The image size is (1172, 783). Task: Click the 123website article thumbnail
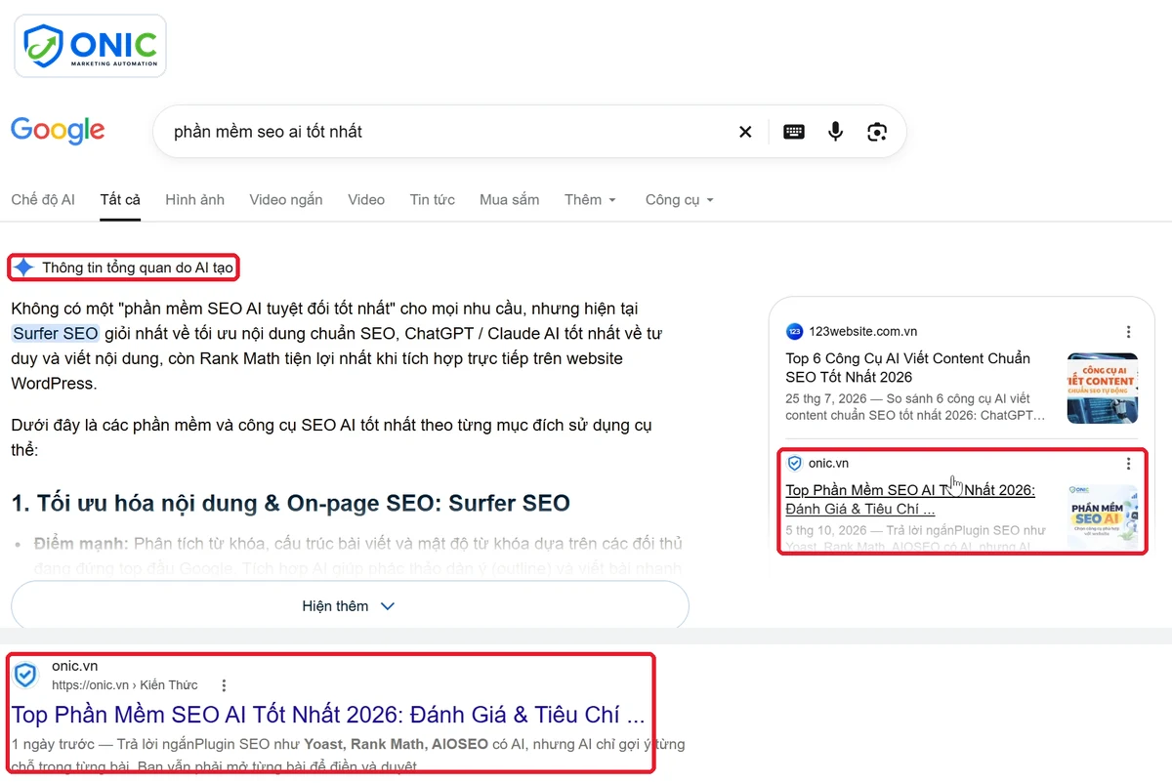point(1103,388)
